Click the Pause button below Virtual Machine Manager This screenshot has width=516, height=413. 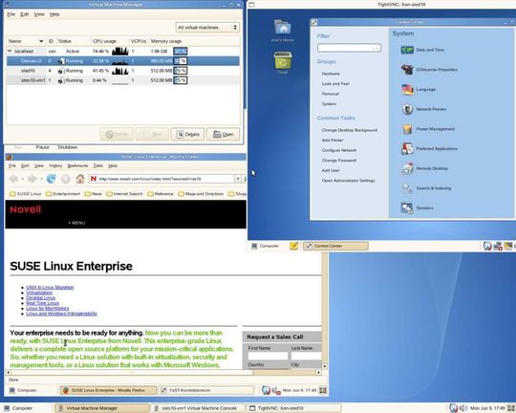coord(42,147)
